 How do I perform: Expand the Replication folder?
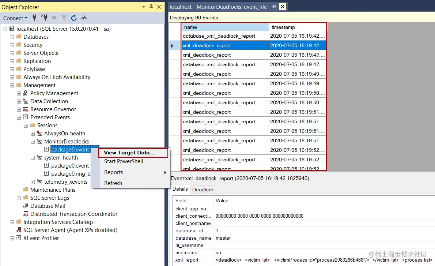[x=12, y=61]
